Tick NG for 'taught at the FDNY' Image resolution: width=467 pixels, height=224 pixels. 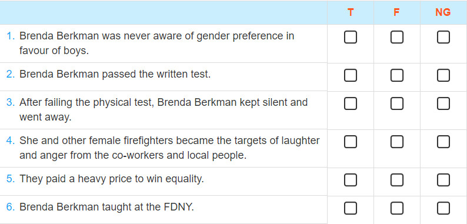(443, 208)
